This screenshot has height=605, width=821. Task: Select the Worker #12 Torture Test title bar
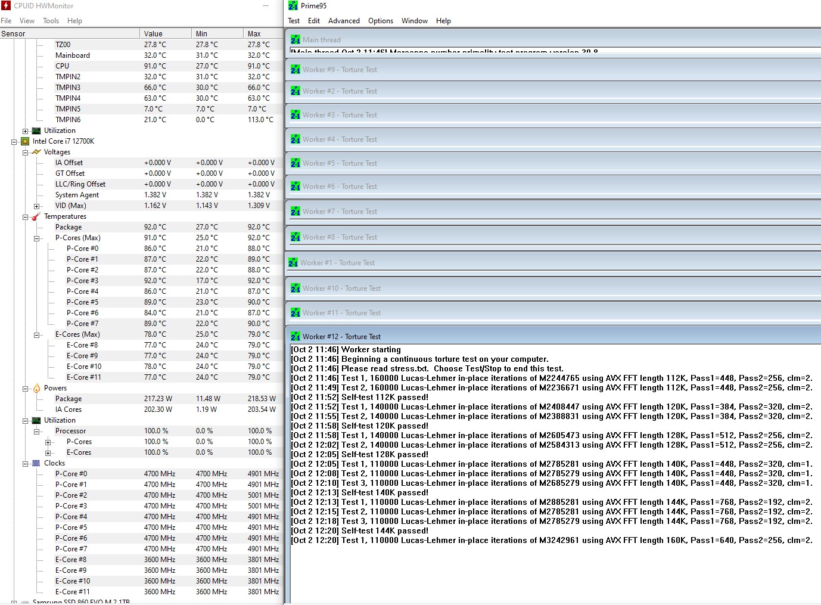[x=554, y=337]
